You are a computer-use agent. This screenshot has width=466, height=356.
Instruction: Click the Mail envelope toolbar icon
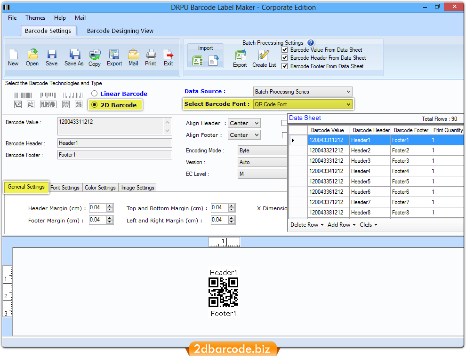point(133,55)
